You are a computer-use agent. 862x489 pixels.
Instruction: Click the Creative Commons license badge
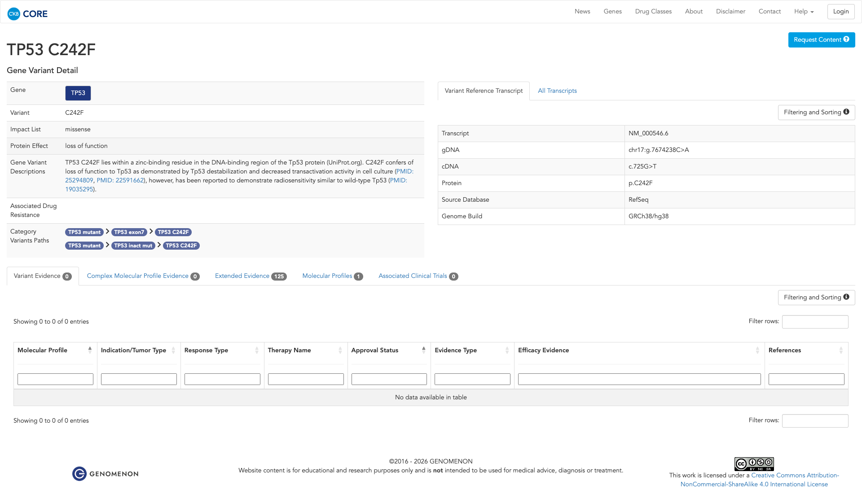(754, 464)
